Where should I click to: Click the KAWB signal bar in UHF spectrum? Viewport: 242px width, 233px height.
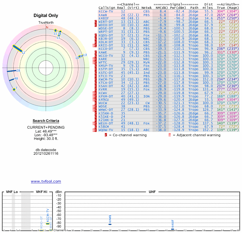coord(110,224)
